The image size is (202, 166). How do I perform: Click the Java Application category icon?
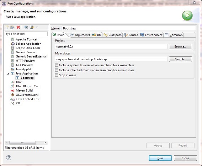coord(12,73)
